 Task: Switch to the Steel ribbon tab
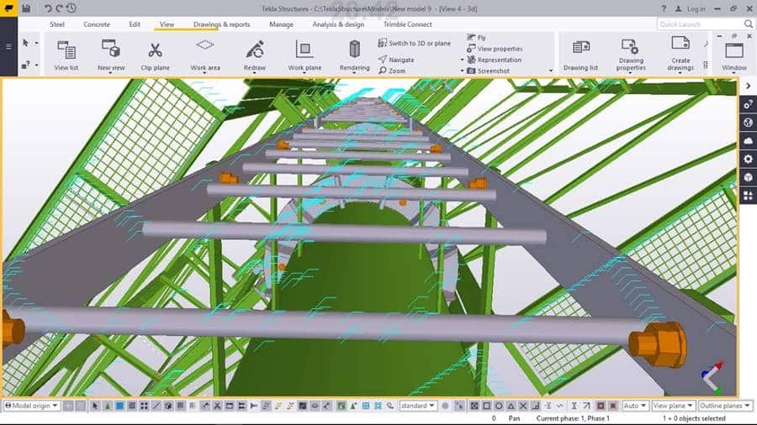point(57,24)
